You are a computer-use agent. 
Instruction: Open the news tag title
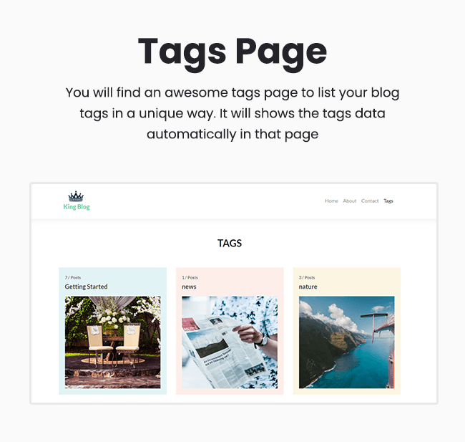point(189,287)
